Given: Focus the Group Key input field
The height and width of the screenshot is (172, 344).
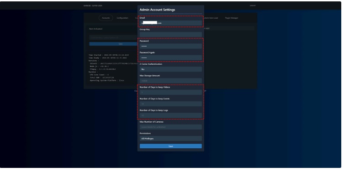Looking at the screenshot, I should click(x=171, y=34).
